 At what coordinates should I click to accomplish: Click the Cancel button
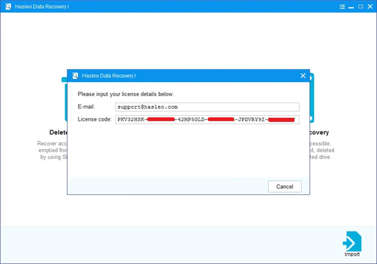tap(285, 187)
